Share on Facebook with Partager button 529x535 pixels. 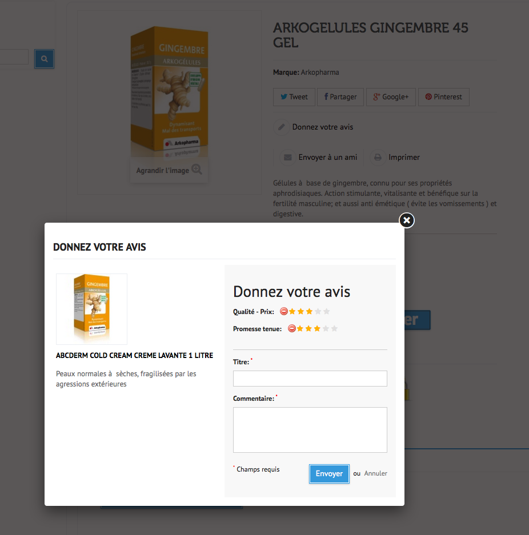[340, 97]
